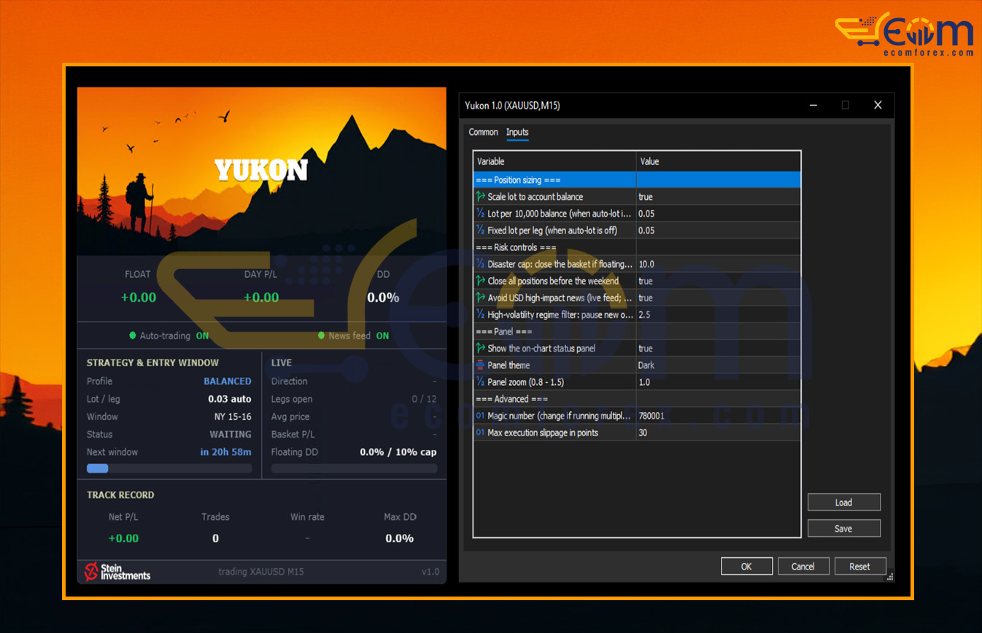Screen dimensions: 982x633
Task: Click the BALANCED profile value
Action: pos(227,381)
